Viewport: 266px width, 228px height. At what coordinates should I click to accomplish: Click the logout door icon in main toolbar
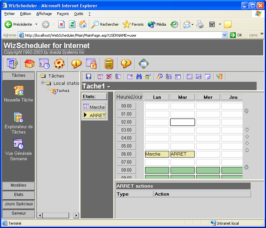(x=12, y=64)
